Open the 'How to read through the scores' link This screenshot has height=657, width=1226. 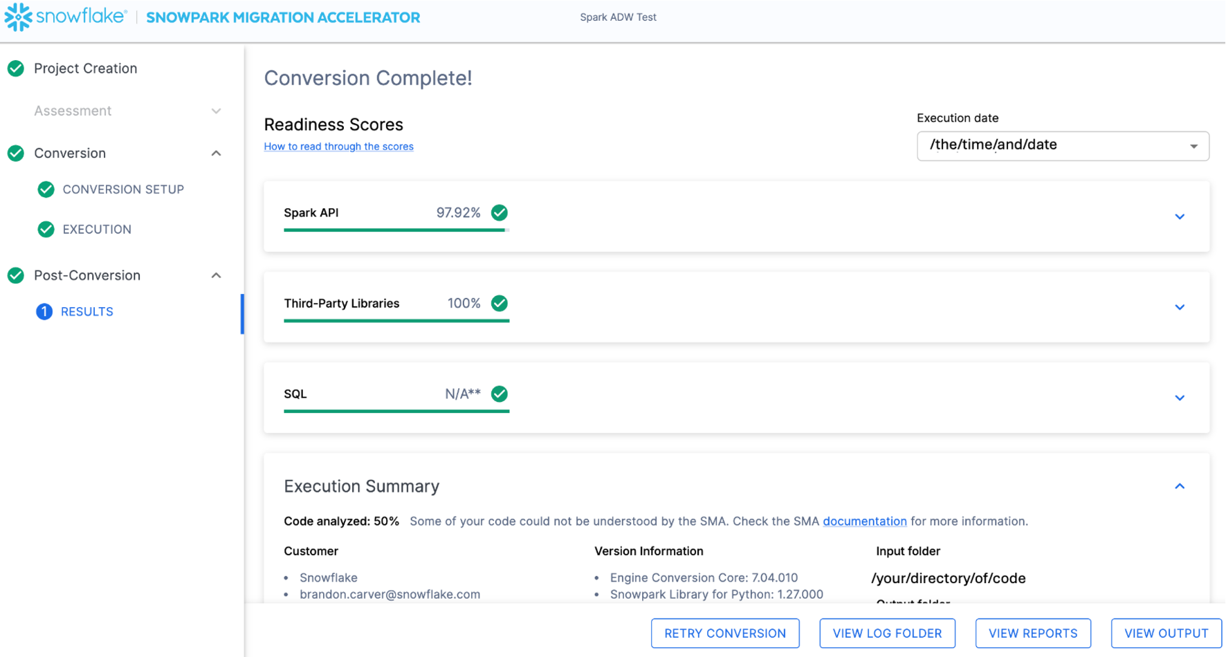pos(338,146)
